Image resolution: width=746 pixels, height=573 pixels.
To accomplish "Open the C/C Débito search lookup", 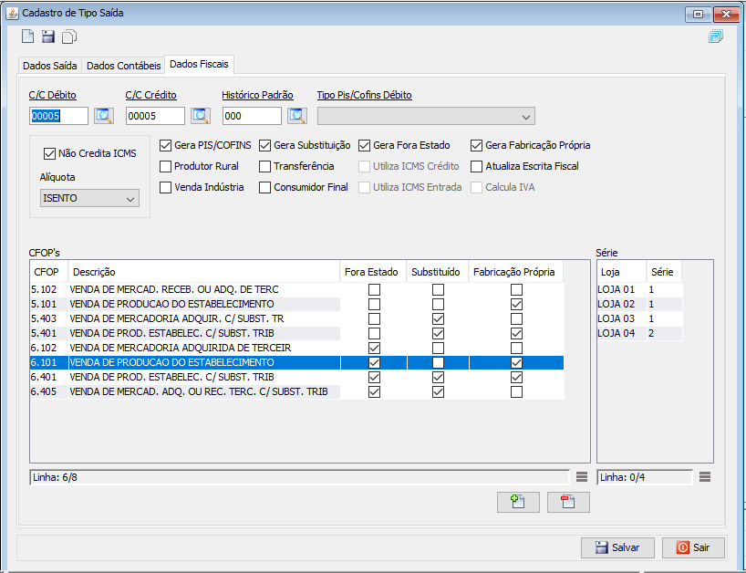I will pyautogui.click(x=103, y=116).
